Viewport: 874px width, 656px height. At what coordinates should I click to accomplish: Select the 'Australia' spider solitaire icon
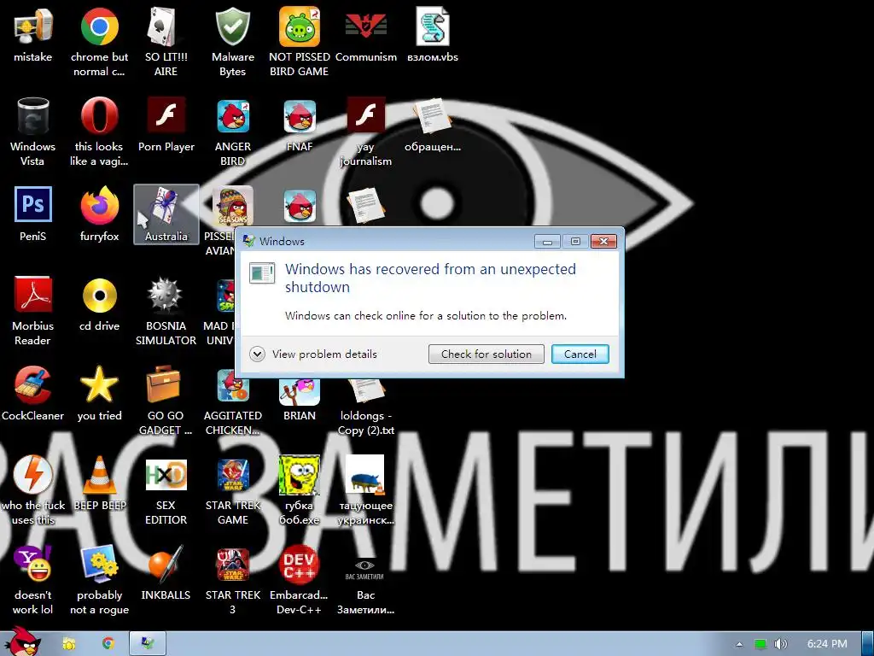click(x=166, y=214)
